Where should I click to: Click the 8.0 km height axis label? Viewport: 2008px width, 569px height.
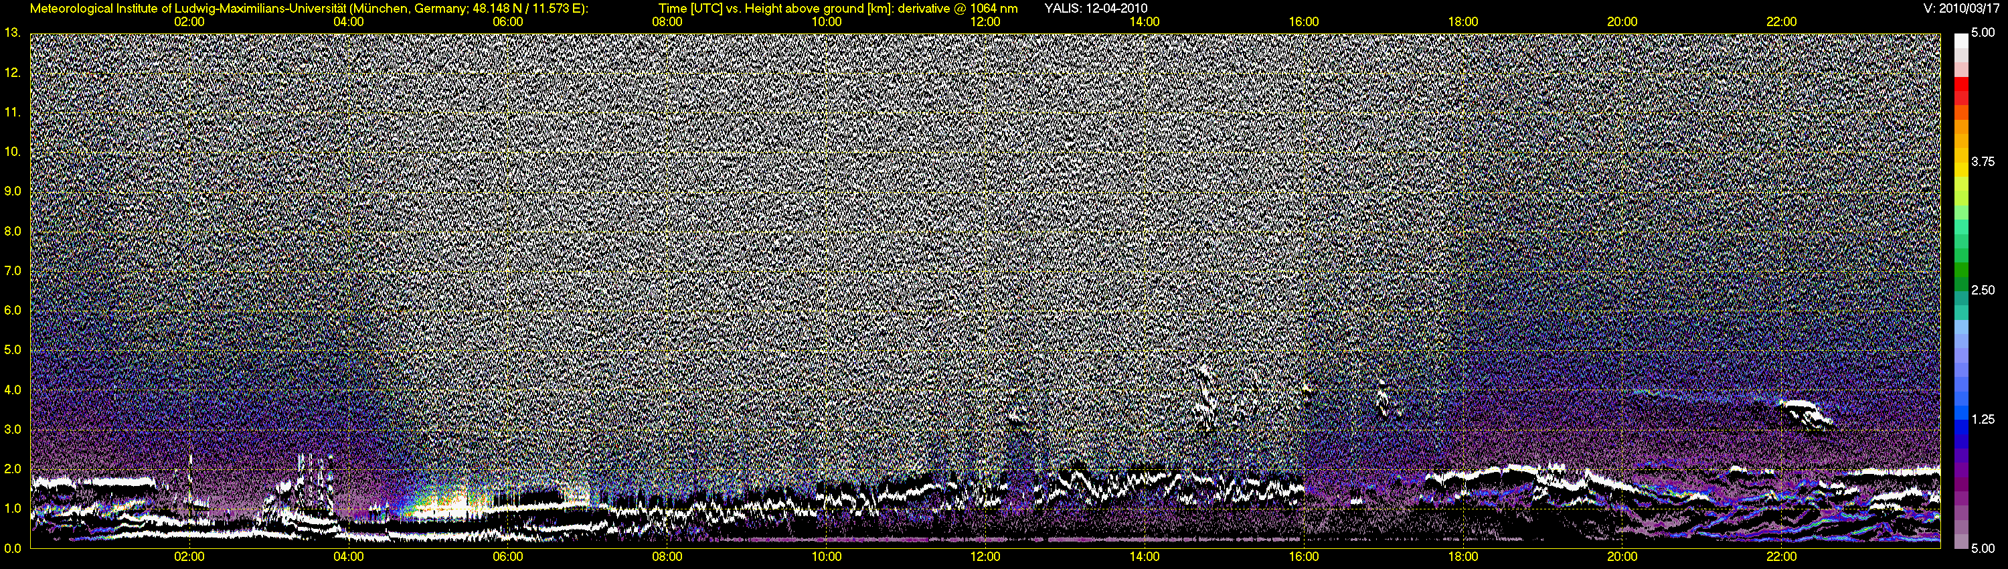tap(13, 231)
